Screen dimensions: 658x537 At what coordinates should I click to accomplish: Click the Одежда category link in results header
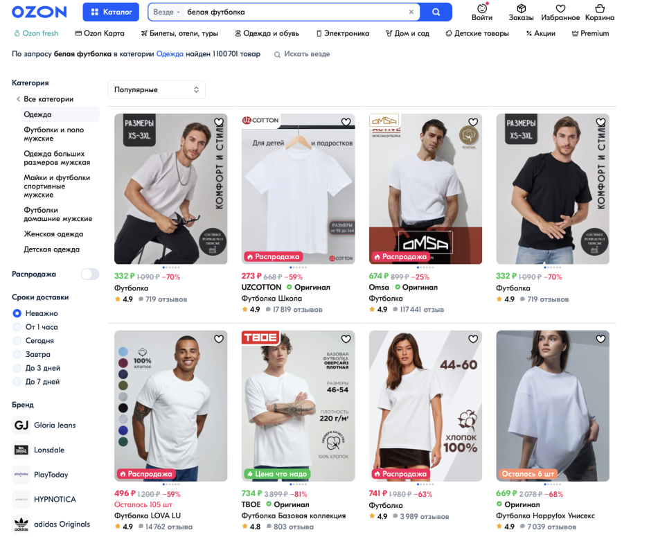click(170, 54)
